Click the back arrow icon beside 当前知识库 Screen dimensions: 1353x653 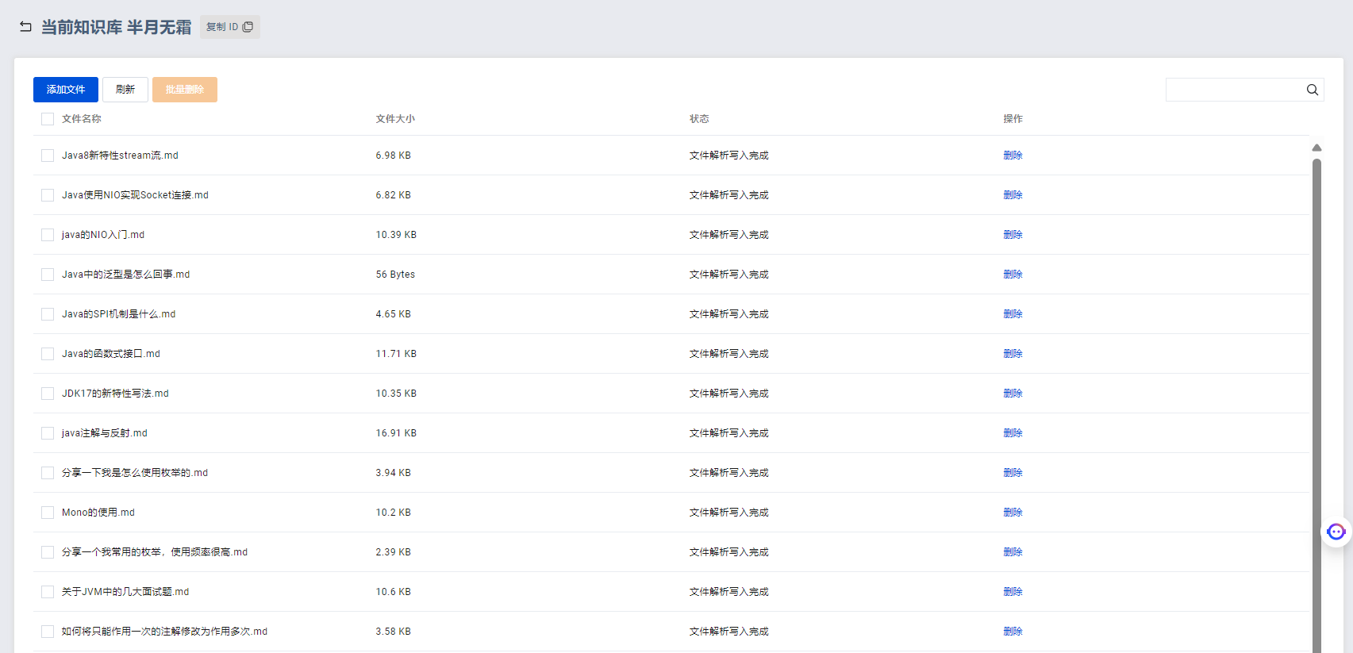[x=25, y=27]
